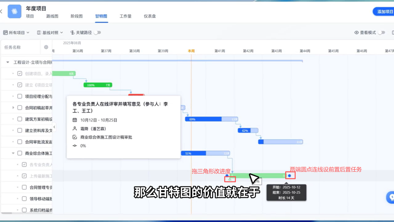This screenshot has width=394, height=222.
Task: Click the light green 8天 Gantt bar
Action: tap(64, 74)
